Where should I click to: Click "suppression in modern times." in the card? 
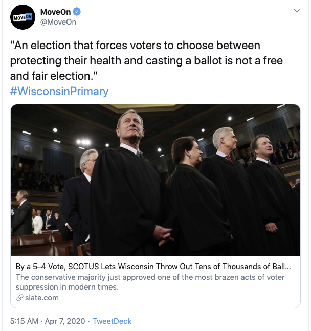click(67, 287)
